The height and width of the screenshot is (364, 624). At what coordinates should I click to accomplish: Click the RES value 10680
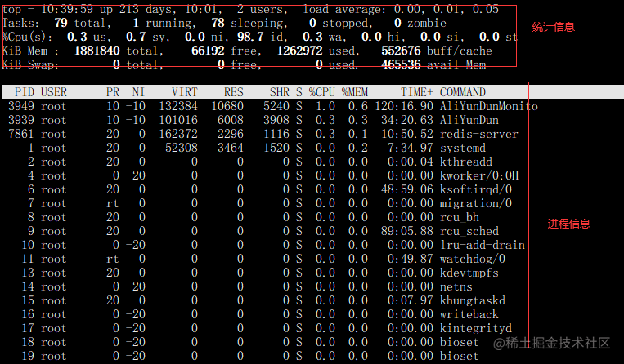tap(227, 106)
